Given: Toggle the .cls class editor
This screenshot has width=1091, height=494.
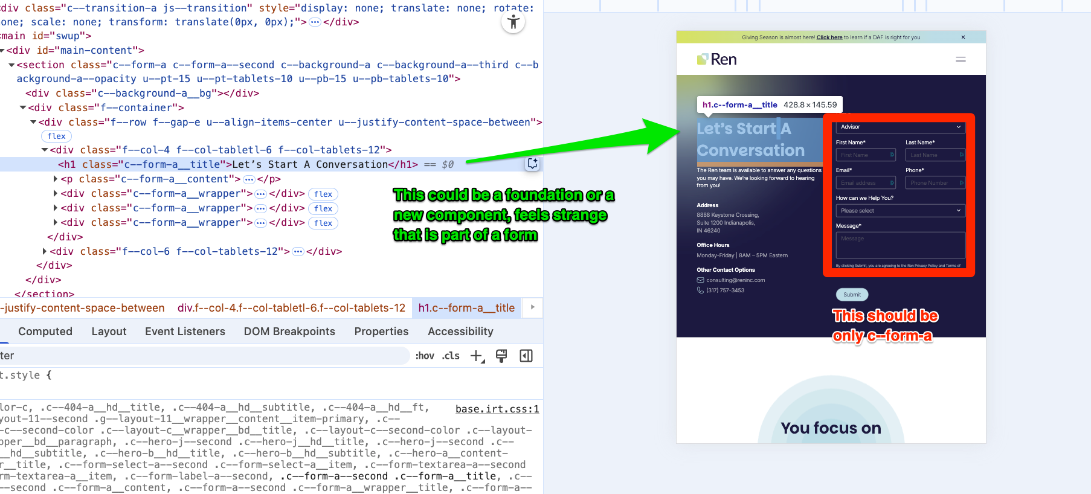Looking at the screenshot, I should click(x=451, y=356).
